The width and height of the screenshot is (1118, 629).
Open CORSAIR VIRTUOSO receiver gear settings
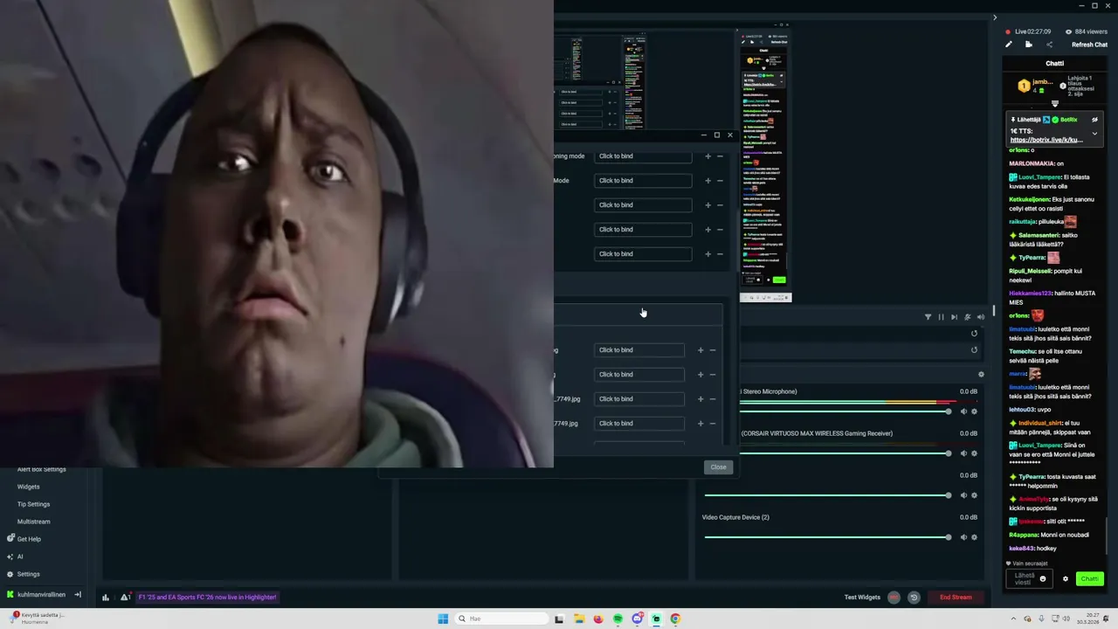pyautogui.click(x=974, y=453)
